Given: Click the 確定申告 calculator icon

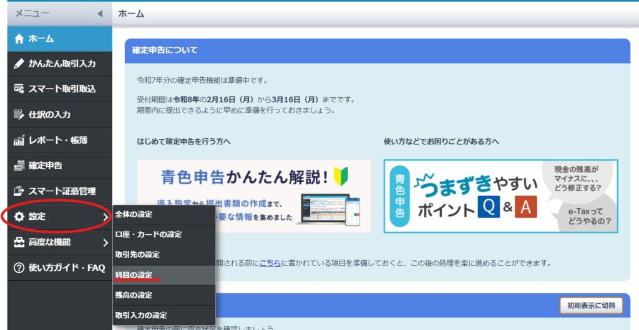Looking at the screenshot, I should (19, 166).
